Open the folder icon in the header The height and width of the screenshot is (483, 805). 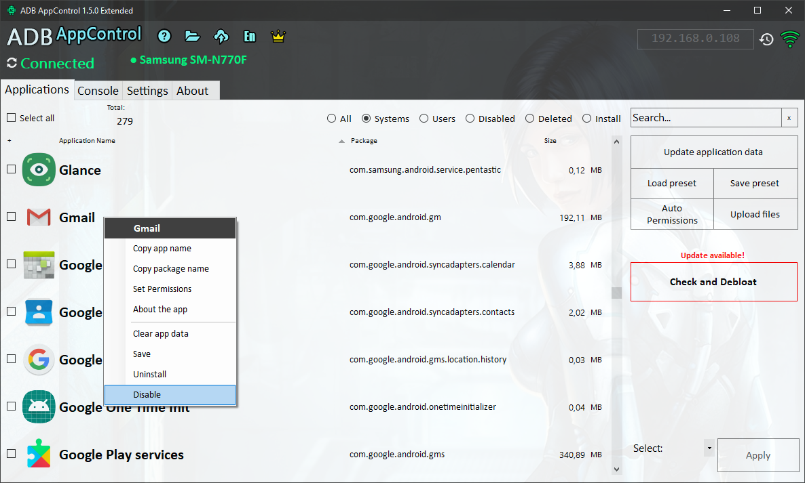(192, 36)
